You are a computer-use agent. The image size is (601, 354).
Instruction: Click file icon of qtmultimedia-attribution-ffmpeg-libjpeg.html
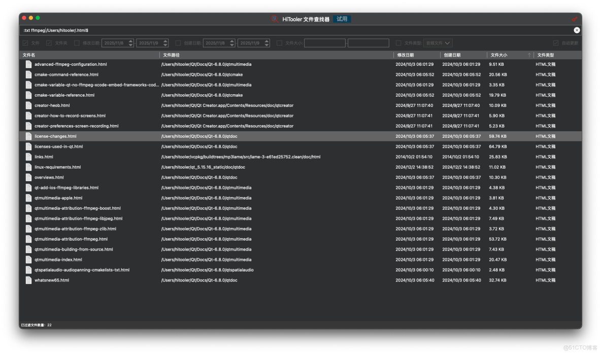(28, 218)
